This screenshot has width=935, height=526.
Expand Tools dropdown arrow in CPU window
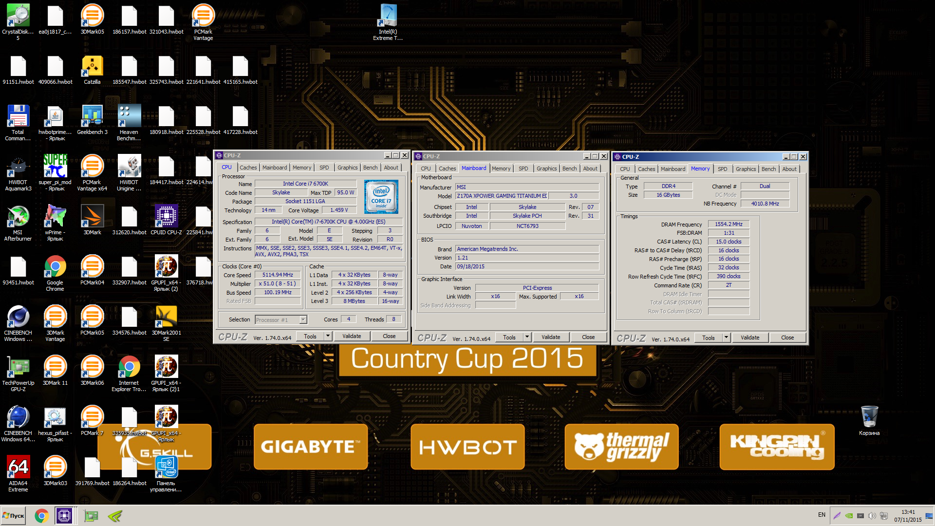click(328, 336)
